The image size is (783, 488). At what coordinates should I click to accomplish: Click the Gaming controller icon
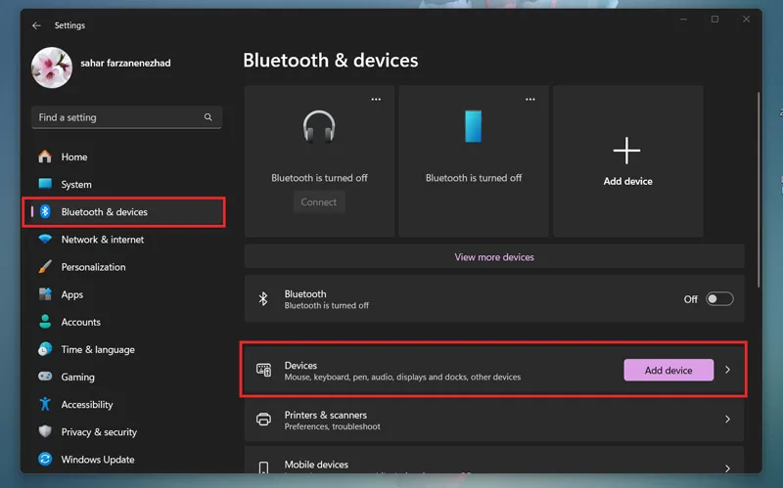coord(45,377)
